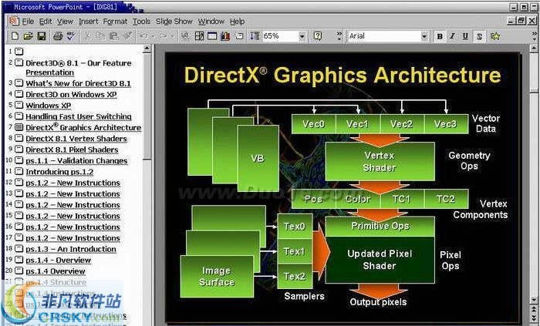Go to the Handling Fast User Switching slide
Screen dimensions: 540x326
78,117
